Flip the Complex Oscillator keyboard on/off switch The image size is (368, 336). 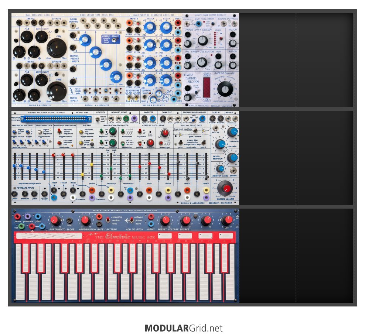point(140,131)
